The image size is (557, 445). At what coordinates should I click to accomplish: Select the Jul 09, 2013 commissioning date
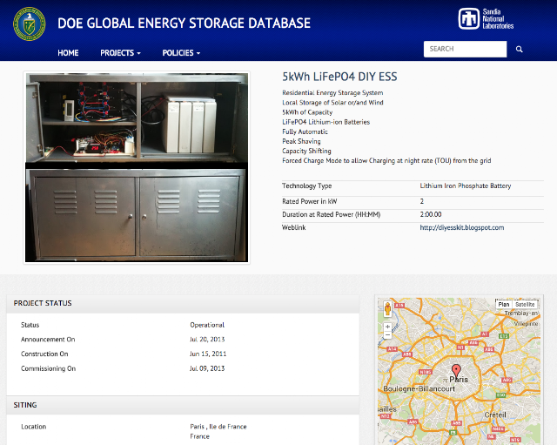pyautogui.click(x=207, y=368)
